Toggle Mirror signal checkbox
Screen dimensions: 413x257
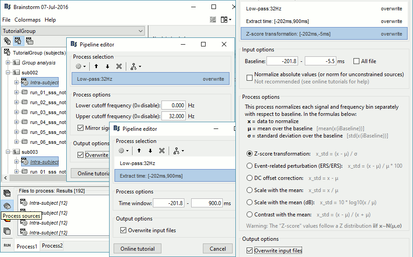pos(80,128)
